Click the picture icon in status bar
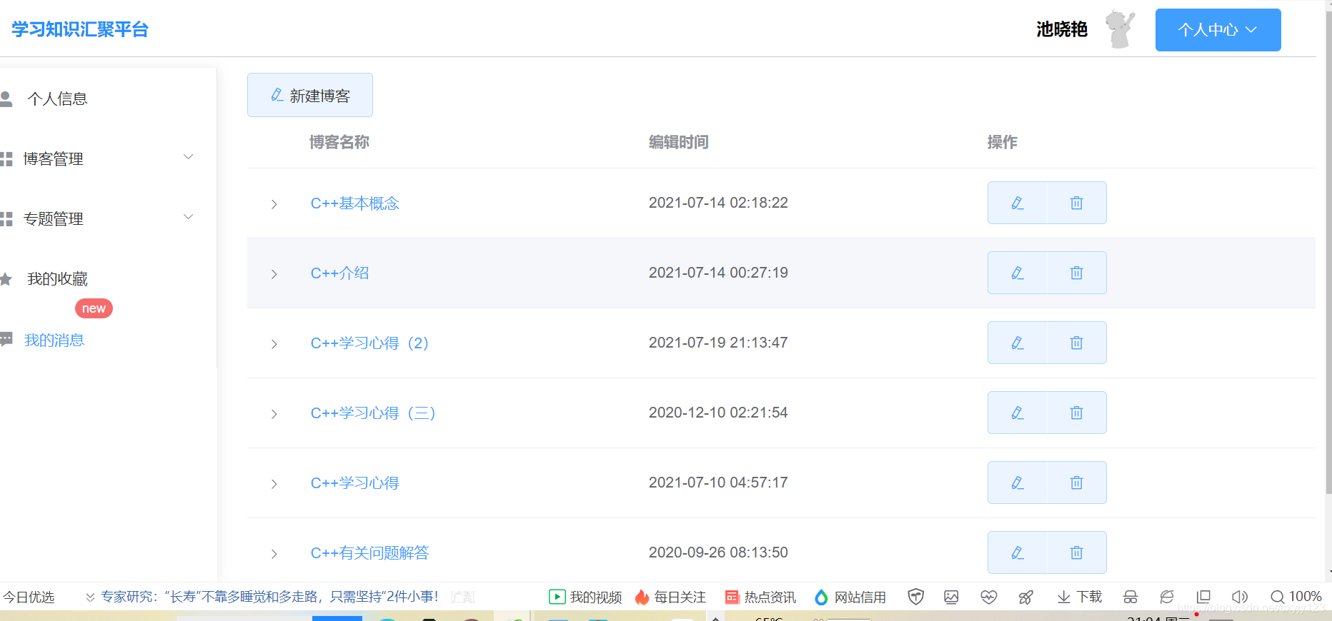Image resolution: width=1332 pixels, height=621 pixels. [951, 597]
